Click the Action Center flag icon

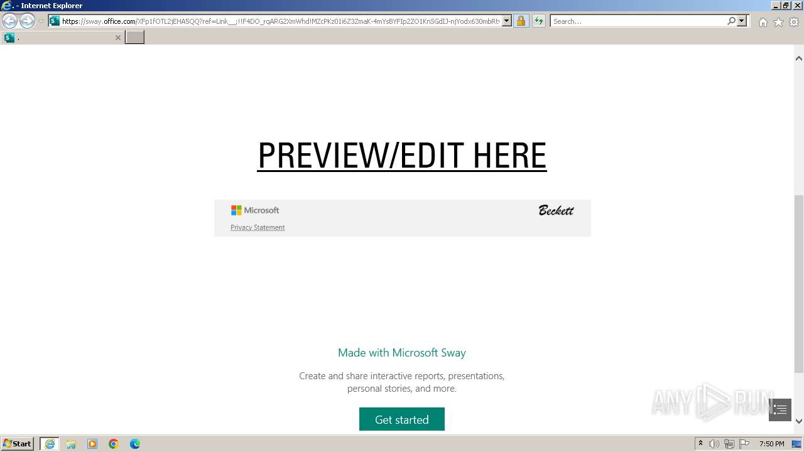(744, 444)
